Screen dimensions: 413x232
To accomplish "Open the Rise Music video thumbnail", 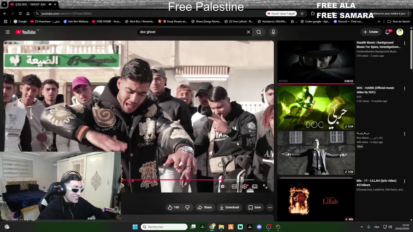I will pyautogui.click(x=316, y=153).
